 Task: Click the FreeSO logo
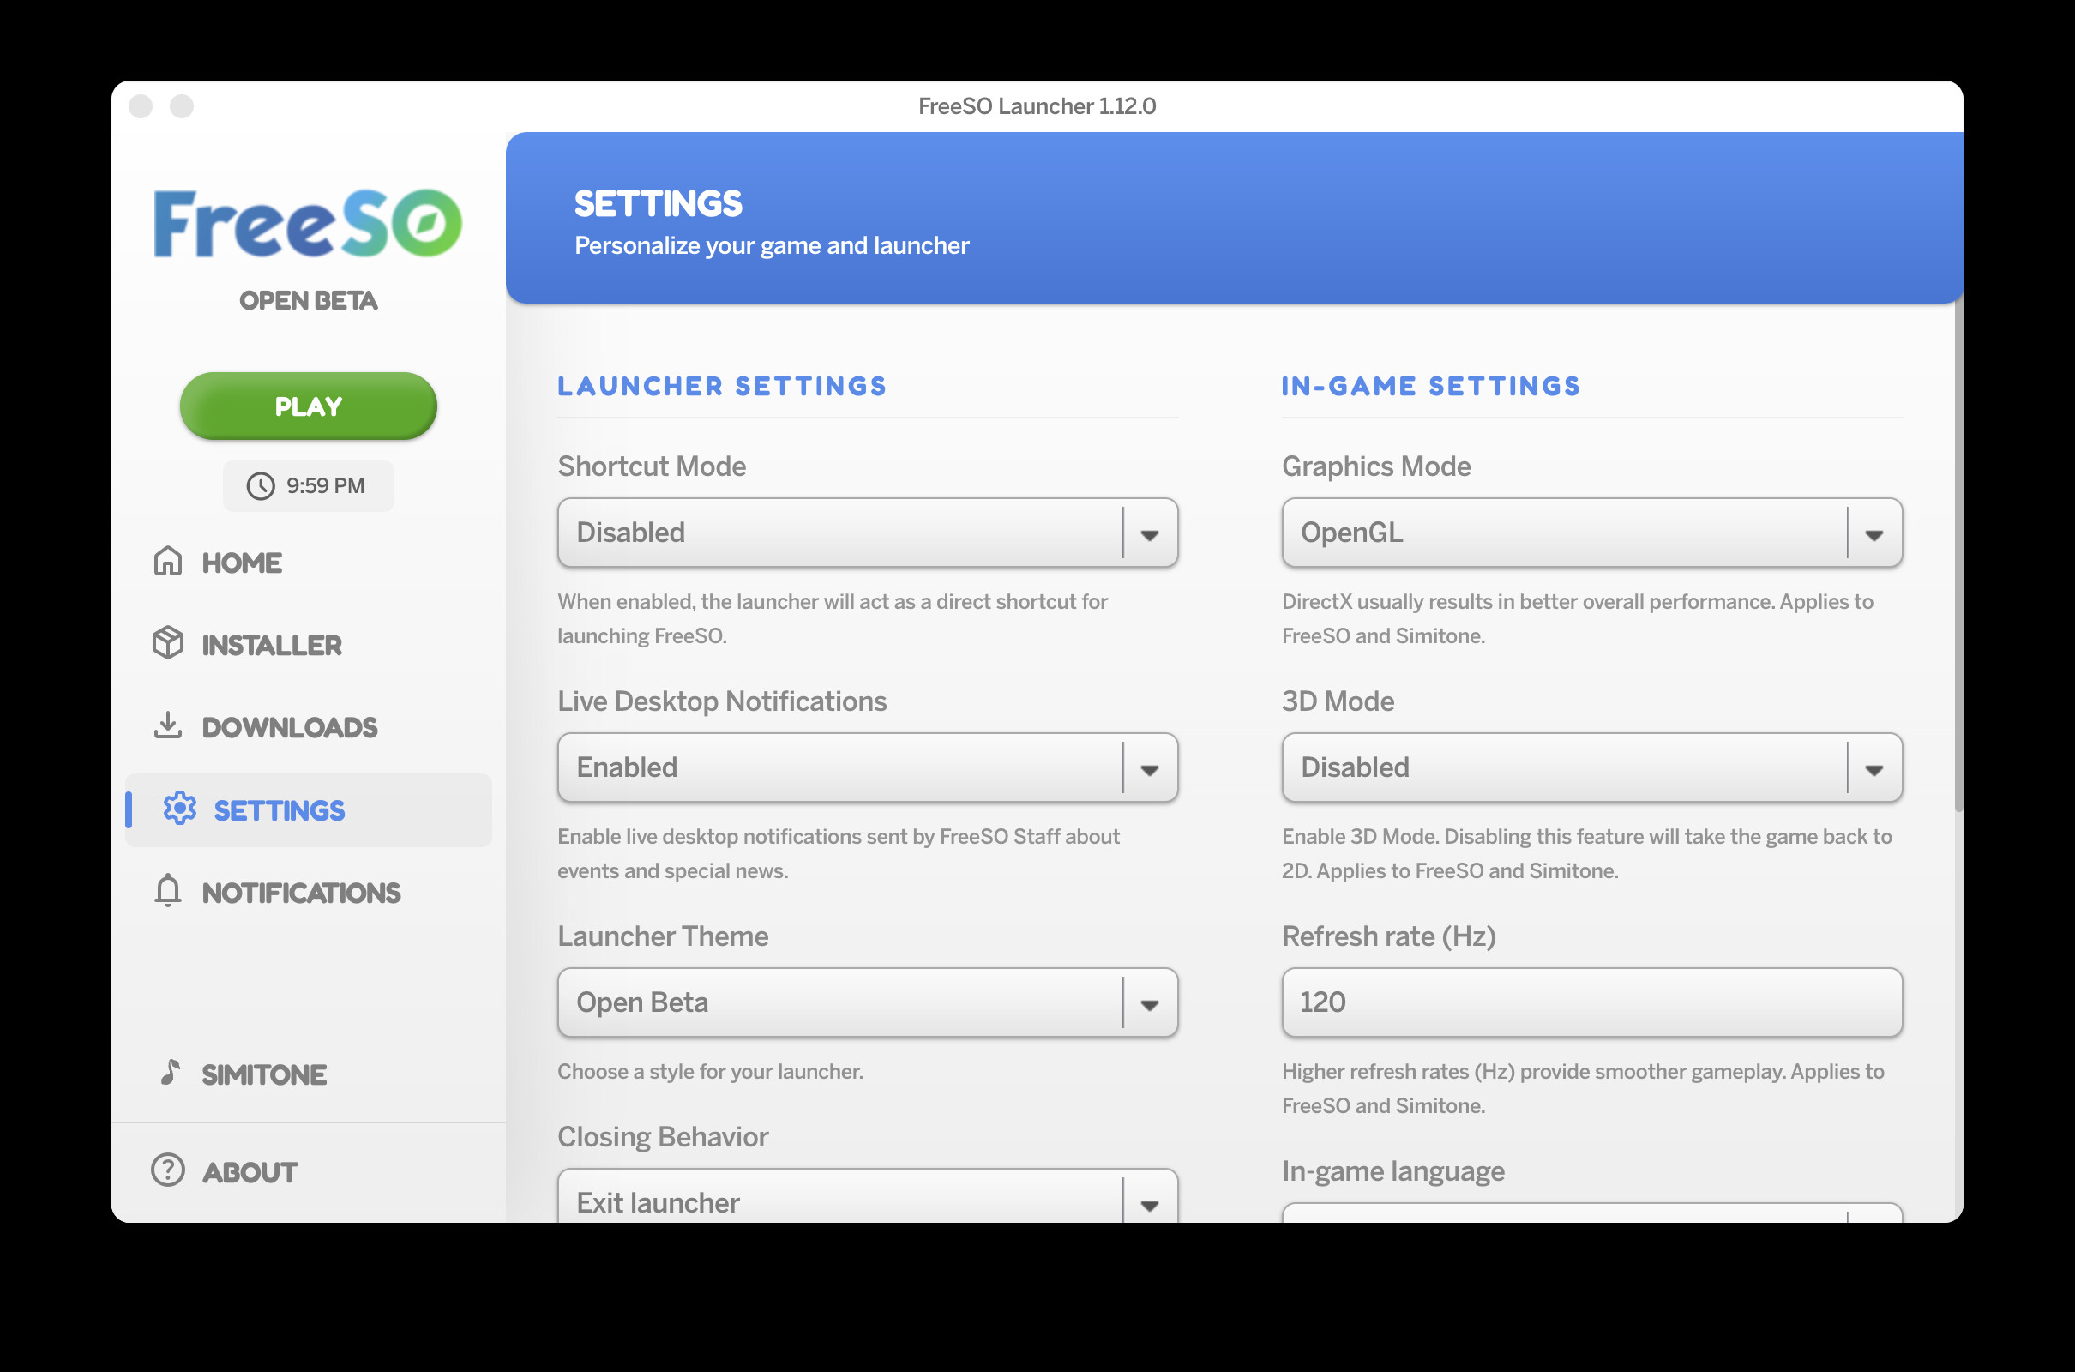(x=308, y=224)
